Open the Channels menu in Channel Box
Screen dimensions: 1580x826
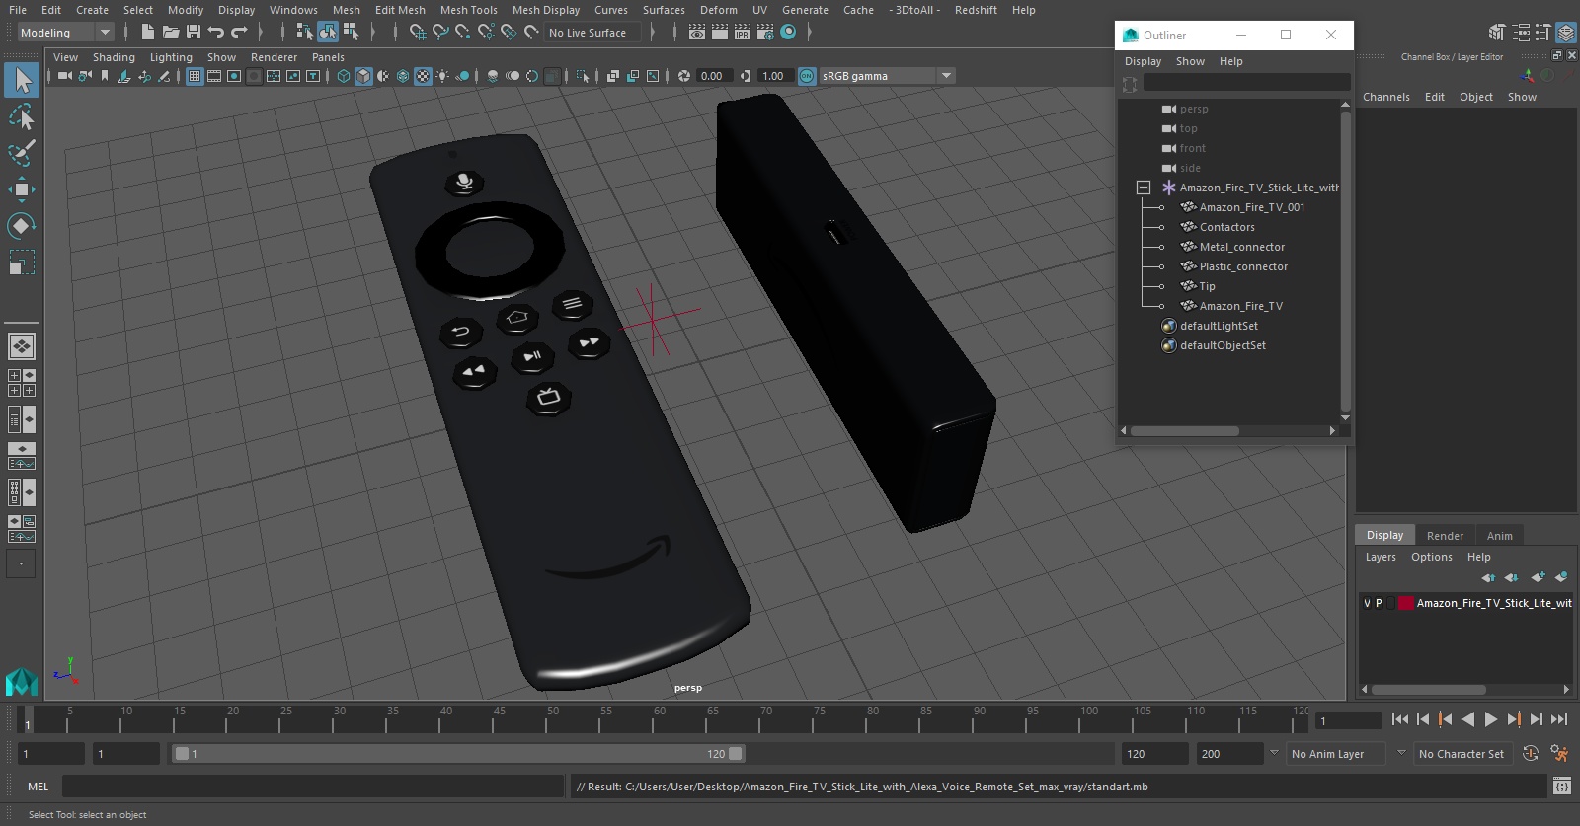click(x=1385, y=97)
